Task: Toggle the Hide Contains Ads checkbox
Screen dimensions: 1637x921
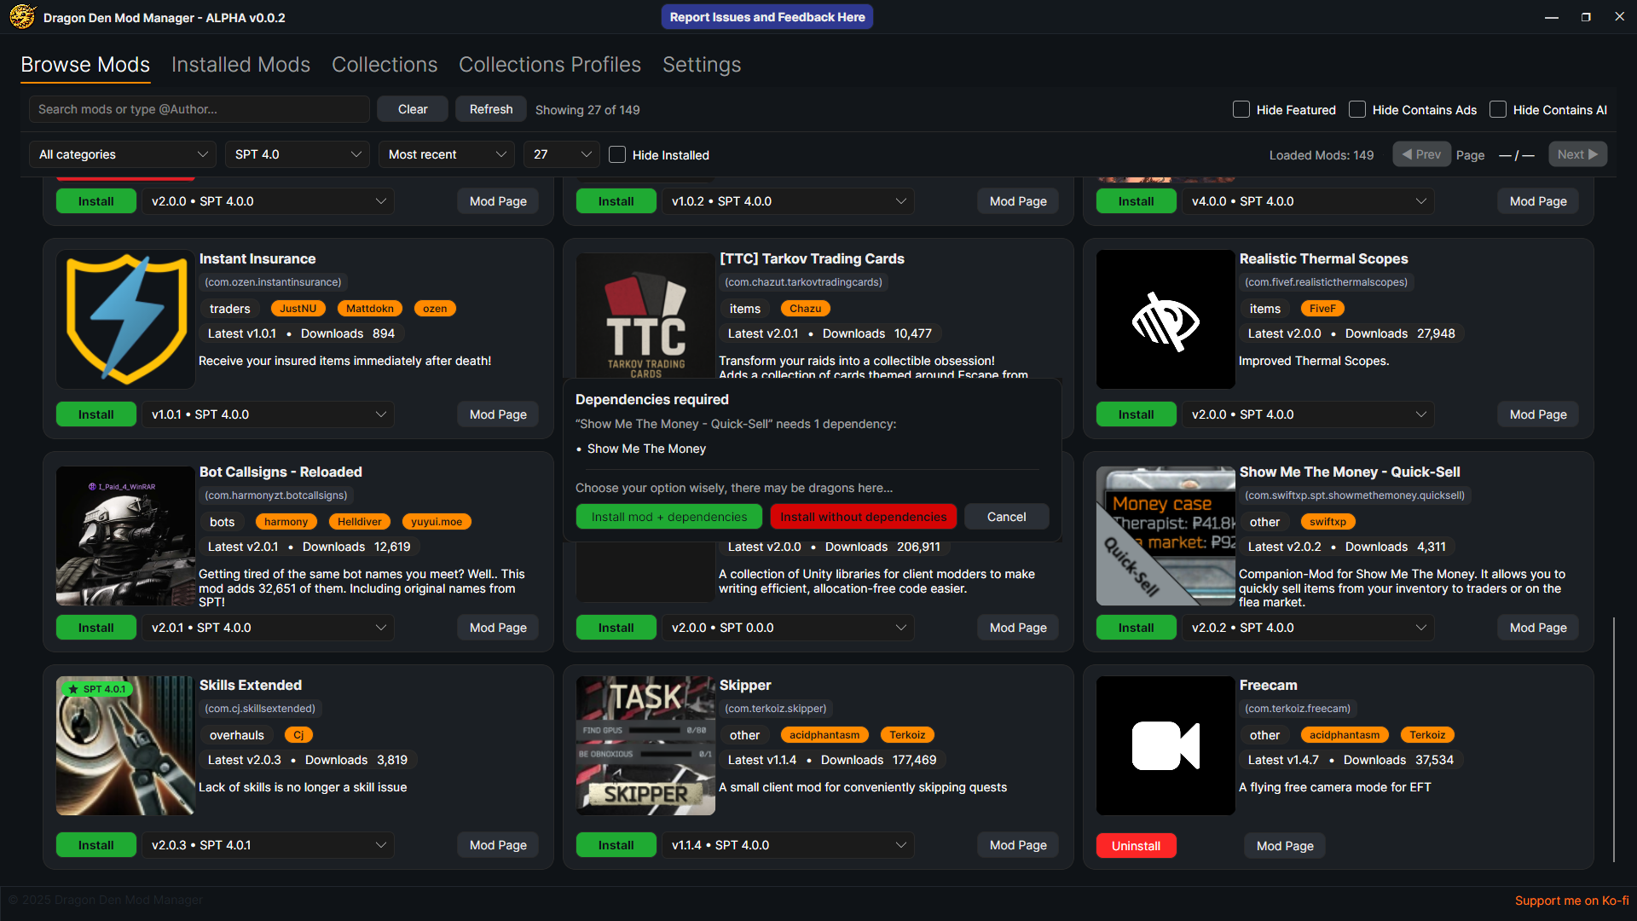Action: 1357,109
